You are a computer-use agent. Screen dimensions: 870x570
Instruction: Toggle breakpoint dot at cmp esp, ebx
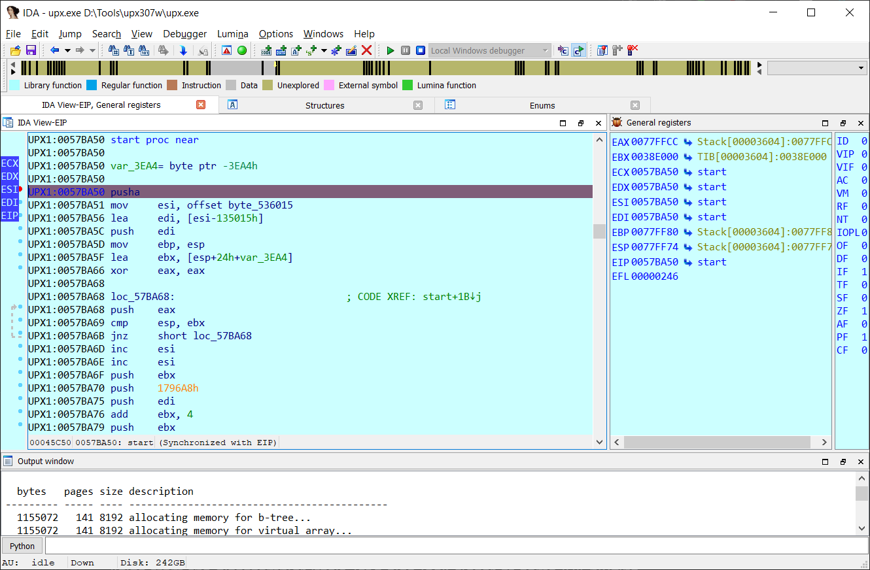21,320
